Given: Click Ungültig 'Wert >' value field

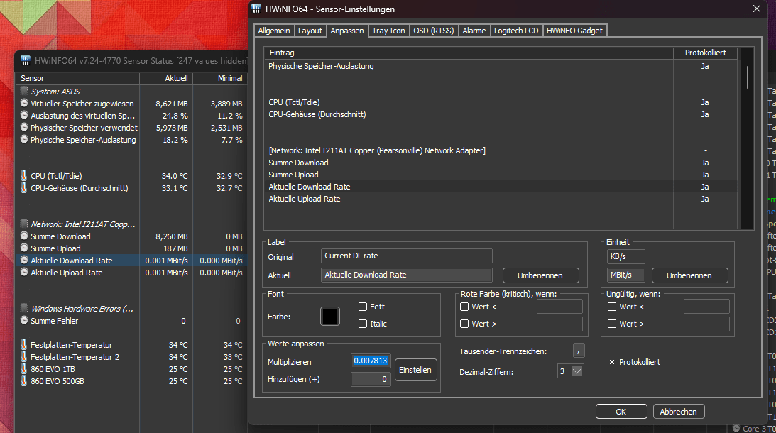Looking at the screenshot, I should (x=706, y=324).
